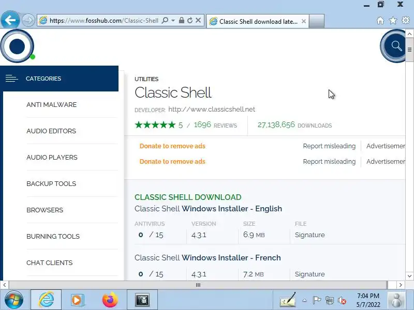
Task: Select the BROWSERS category
Action: 45,210
